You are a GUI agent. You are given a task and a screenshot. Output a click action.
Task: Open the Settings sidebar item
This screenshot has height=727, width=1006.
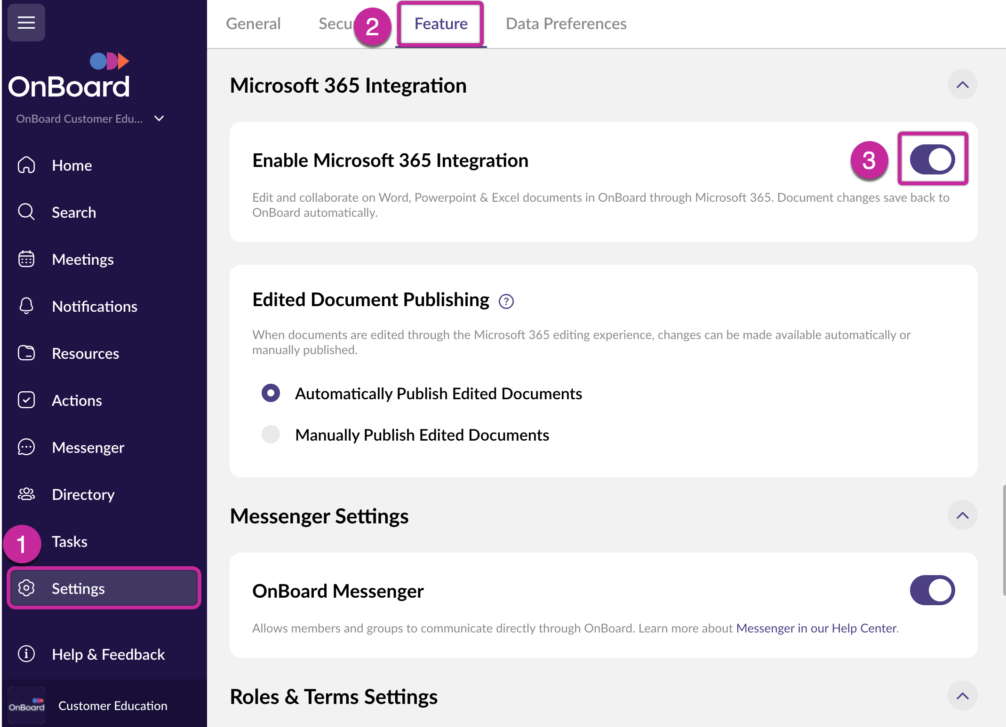pos(104,588)
